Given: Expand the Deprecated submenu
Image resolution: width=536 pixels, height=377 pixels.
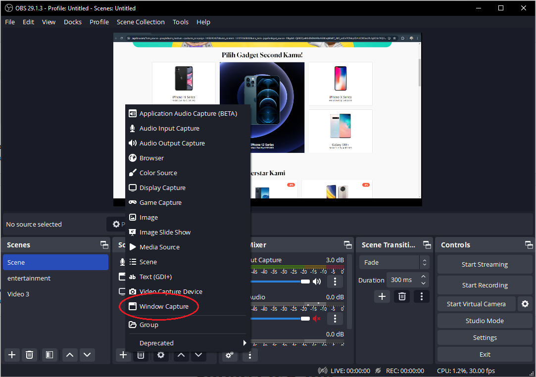Looking at the screenshot, I should coord(187,343).
